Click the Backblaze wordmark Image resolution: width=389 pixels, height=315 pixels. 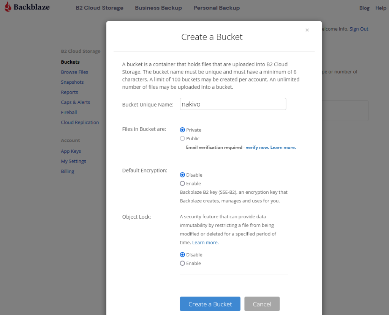click(32, 7)
